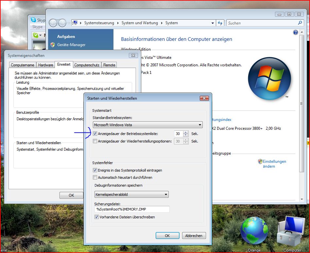
Task: Select the Erweitert tab
Action: pyautogui.click(x=64, y=64)
